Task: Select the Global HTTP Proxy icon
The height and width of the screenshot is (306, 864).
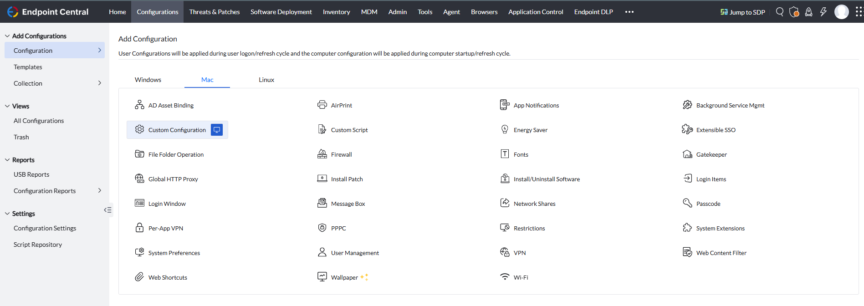Action: (x=139, y=178)
